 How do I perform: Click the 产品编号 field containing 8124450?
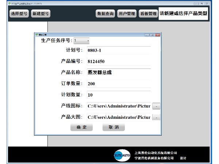119,61
